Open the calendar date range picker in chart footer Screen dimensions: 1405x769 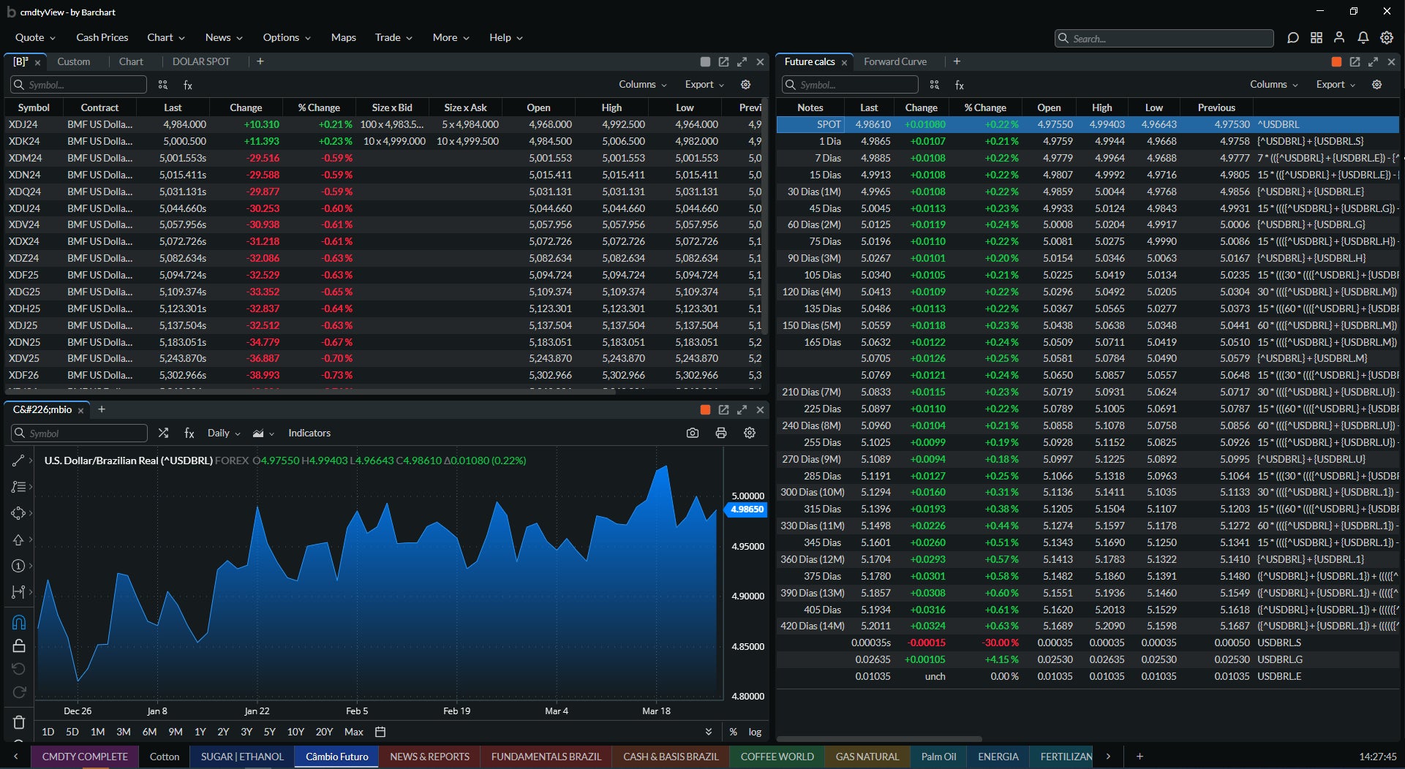pyautogui.click(x=380, y=732)
